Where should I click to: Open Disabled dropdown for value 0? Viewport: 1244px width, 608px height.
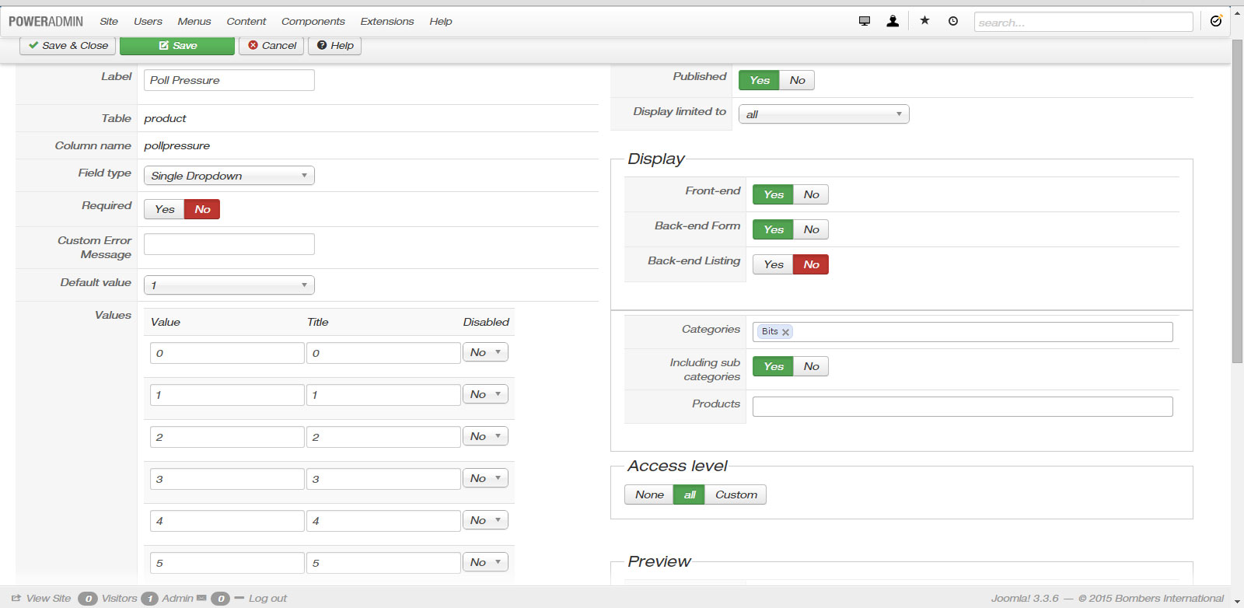coord(486,352)
